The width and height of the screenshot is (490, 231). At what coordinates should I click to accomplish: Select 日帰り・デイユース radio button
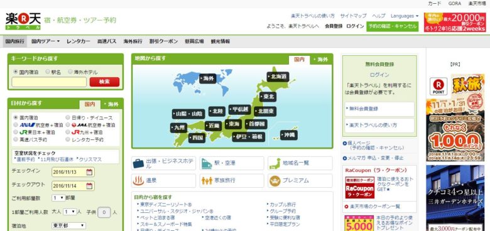[x=68, y=117]
